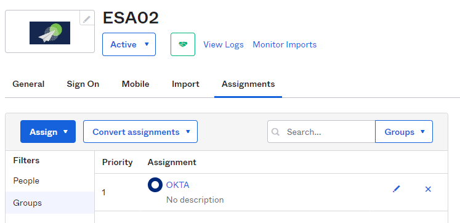Open the OKTA group link
This screenshot has height=223, width=460.
178,185
